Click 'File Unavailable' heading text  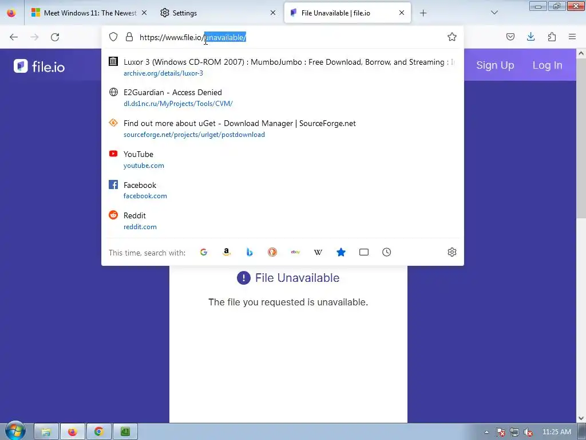pyautogui.click(x=297, y=278)
